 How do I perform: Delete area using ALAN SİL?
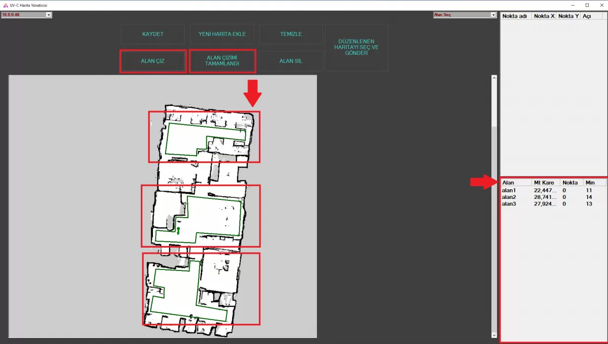[291, 61]
